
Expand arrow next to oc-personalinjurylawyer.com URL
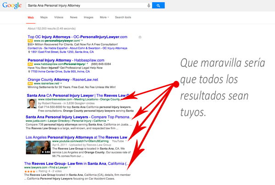(82, 41)
